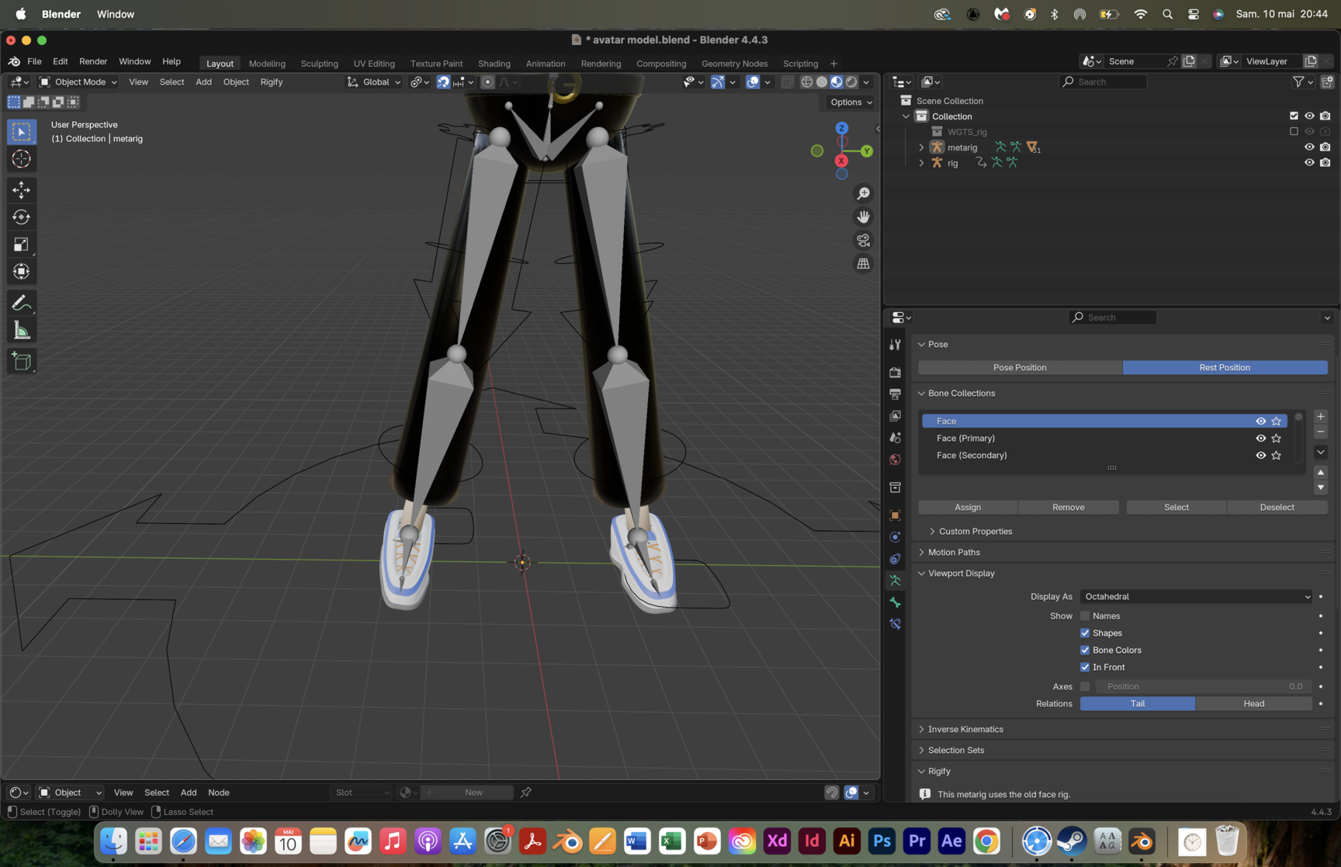Image resolution: width=1341 pixels, height=867 pixels.
Task: Open the Rigify menu in viewport header
Action: pyautogui.click(x=271, y=81)
